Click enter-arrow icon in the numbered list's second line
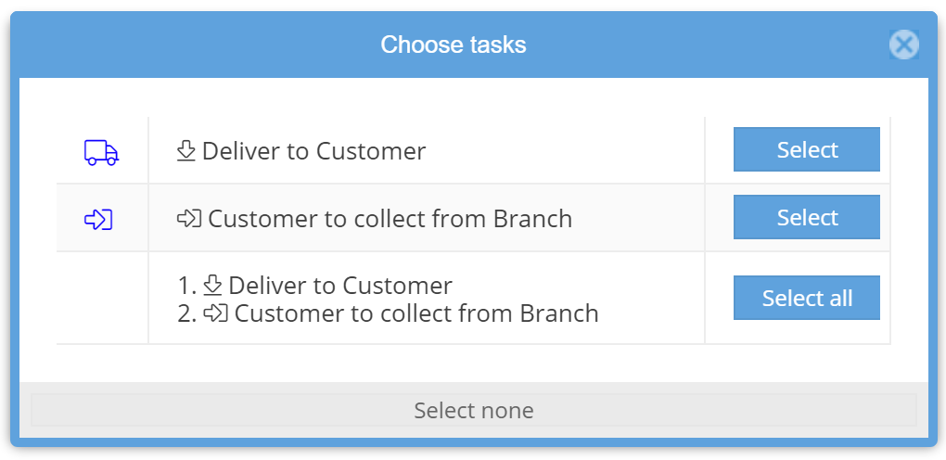946x460 pixels. pos(215,313)
